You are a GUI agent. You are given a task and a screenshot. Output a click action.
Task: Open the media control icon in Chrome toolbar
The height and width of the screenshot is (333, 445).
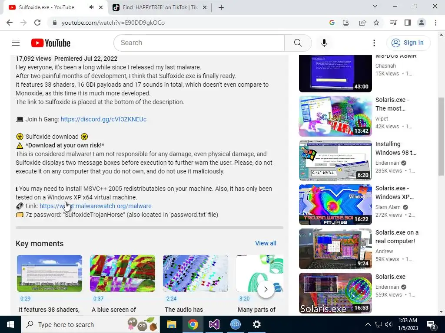click(393, 23)
